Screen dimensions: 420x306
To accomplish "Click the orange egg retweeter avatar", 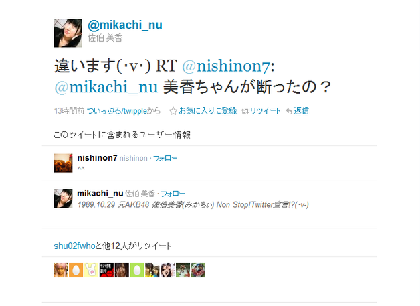I will pyautogui.click(x=76, y=270).
